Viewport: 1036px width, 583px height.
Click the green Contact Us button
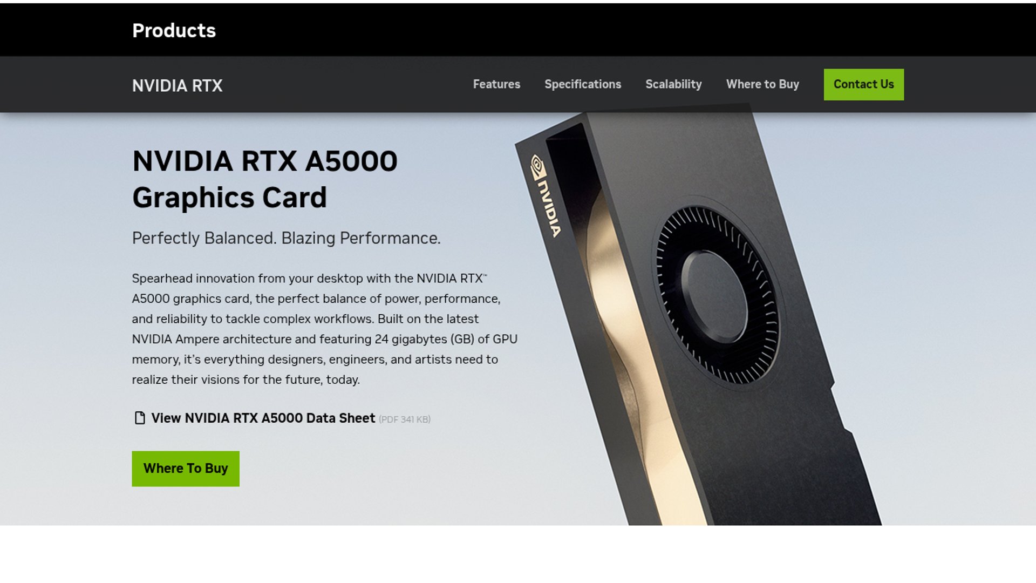pos(863,85)
